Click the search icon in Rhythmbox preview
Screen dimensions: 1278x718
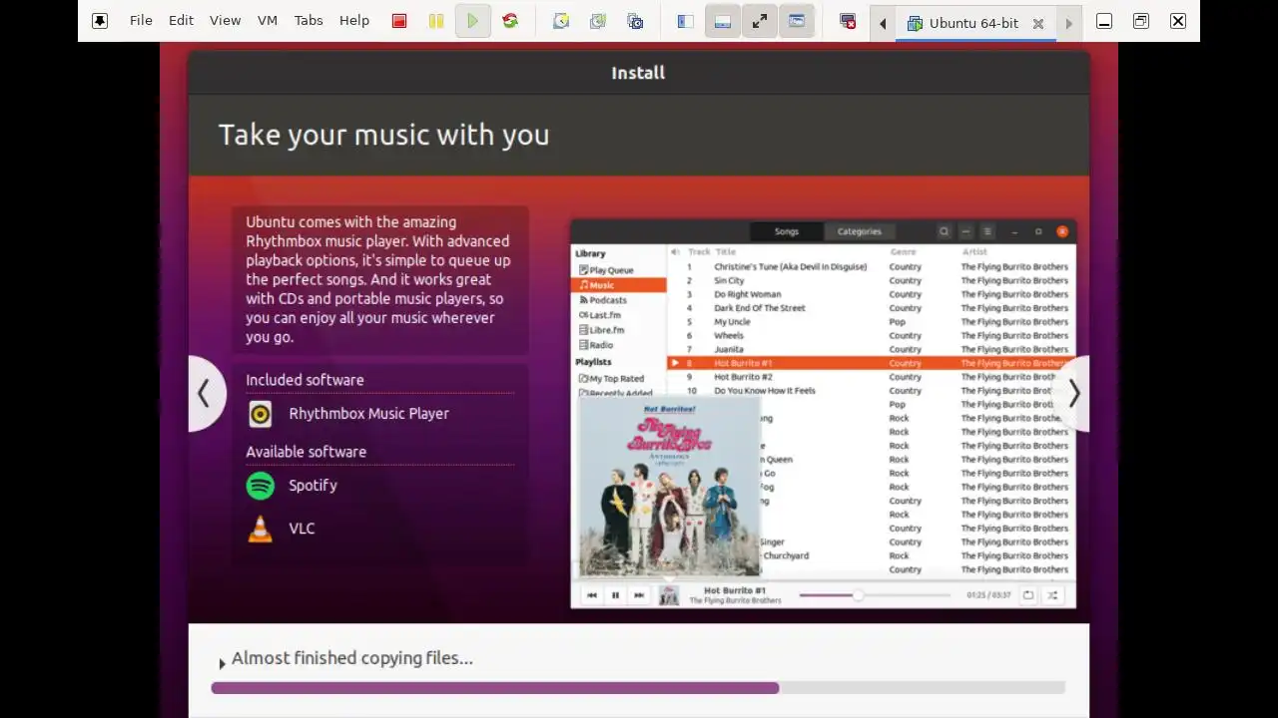click(x=944, y=231)
